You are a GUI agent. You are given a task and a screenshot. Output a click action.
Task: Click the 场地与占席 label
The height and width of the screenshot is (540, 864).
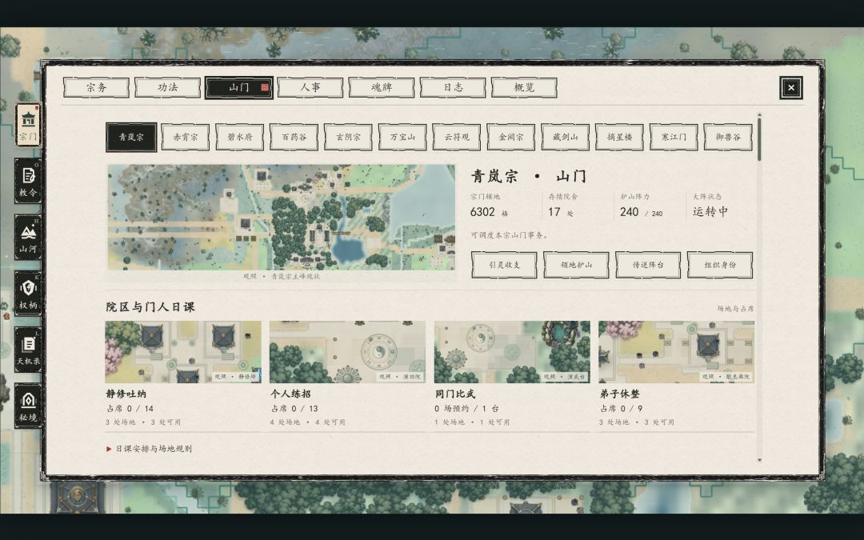click(735, 309)
